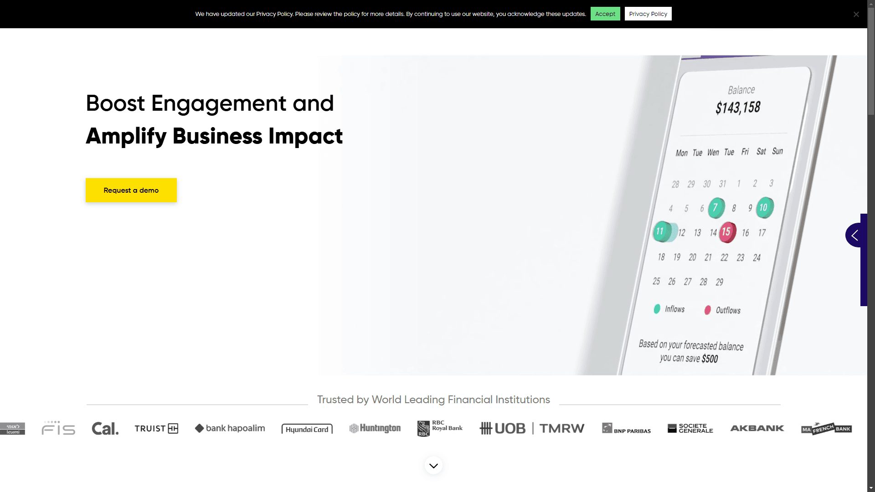The height and width of the screenshot is (492, 875).
Task: Click the bank hapoalim logo
Action: coord(230,428)
